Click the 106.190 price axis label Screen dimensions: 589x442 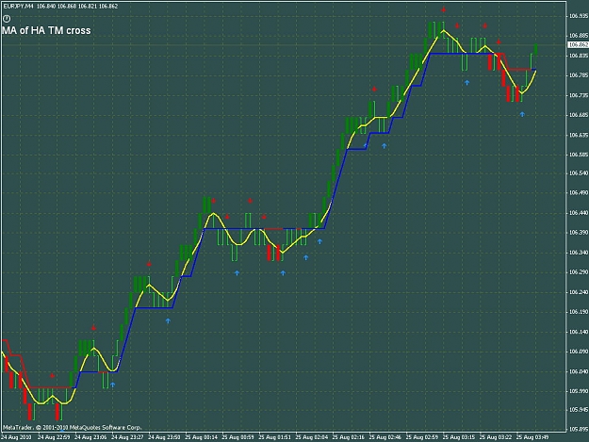pyautogui.click(x=579, y=312)
